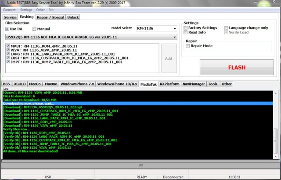Open the Settings menu

pos(26,9)
